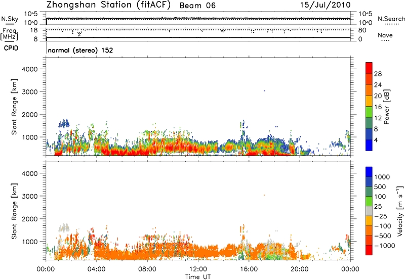Click the 'Slant Range [km]' label of velocity panel
The height and width of the screenshot is (280, 405).
click(x=14, y=211)
